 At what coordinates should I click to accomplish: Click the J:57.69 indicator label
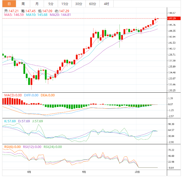pos(38,121)
